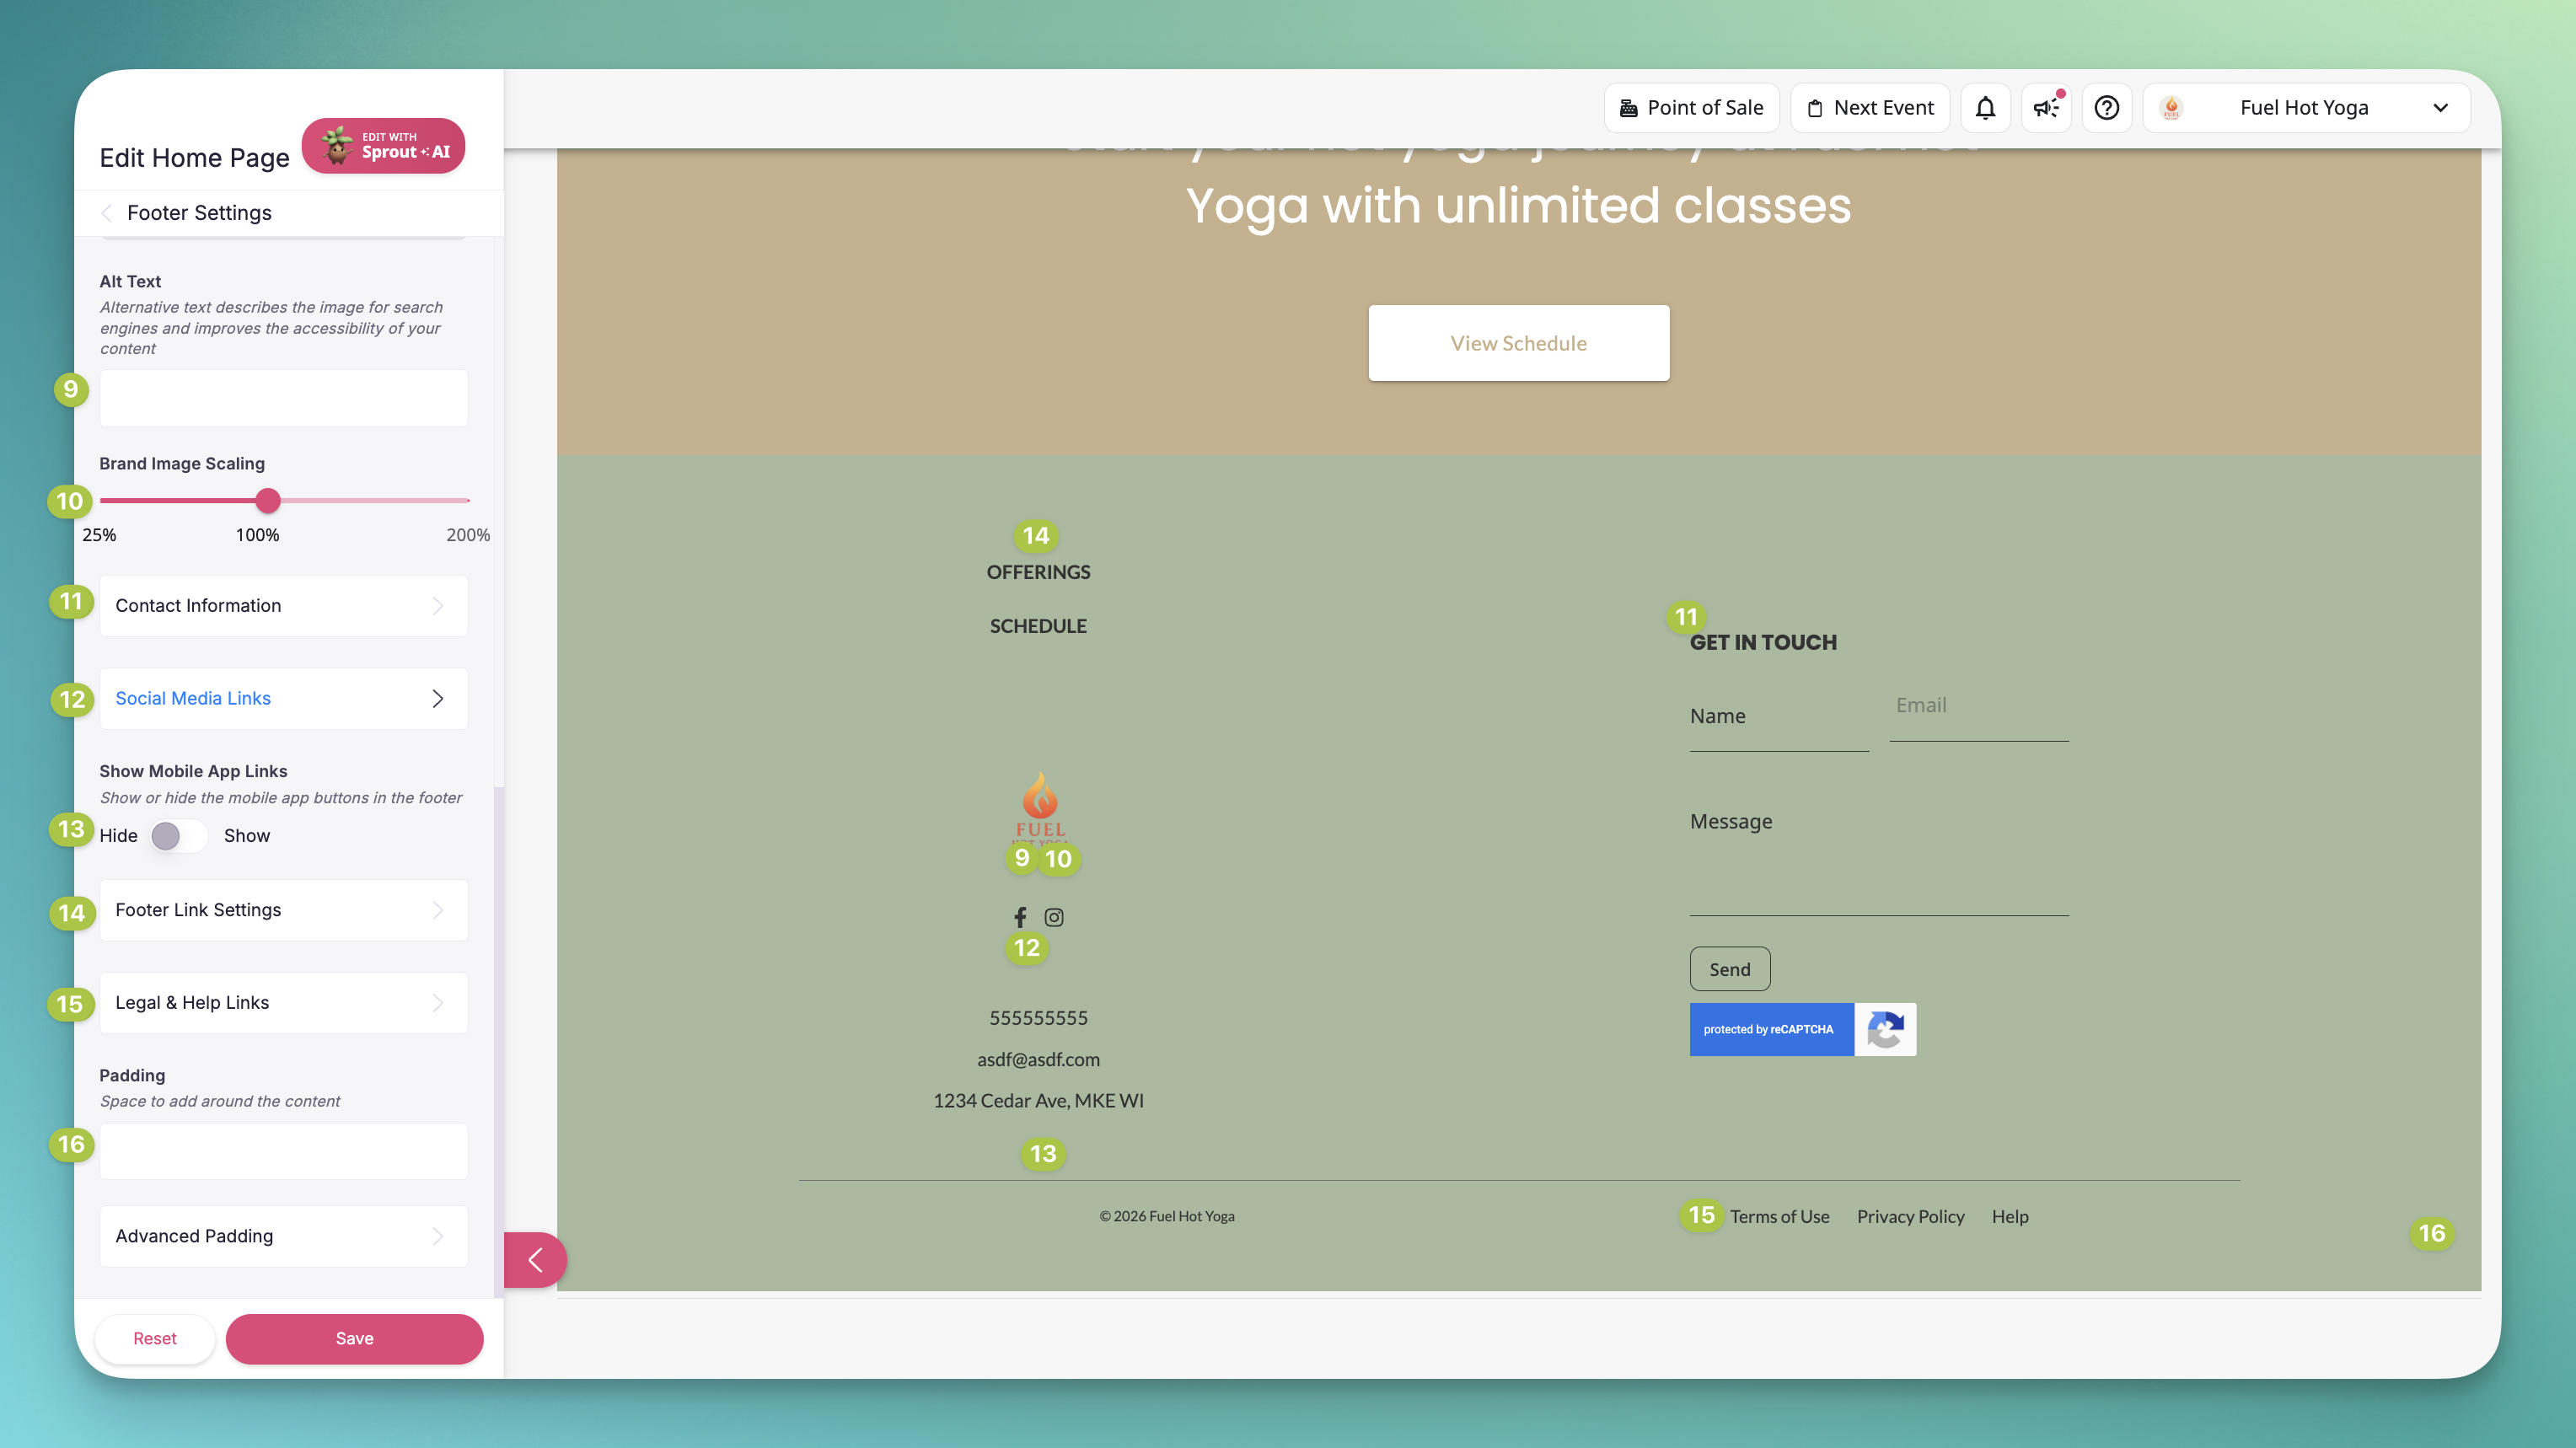This screenshot has width=2576, height=1448.
Task: Expand Social Media Links settings
Action: point(284,699)
